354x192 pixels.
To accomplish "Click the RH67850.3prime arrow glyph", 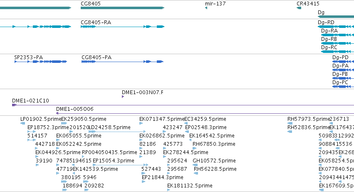I will [194, 148].
